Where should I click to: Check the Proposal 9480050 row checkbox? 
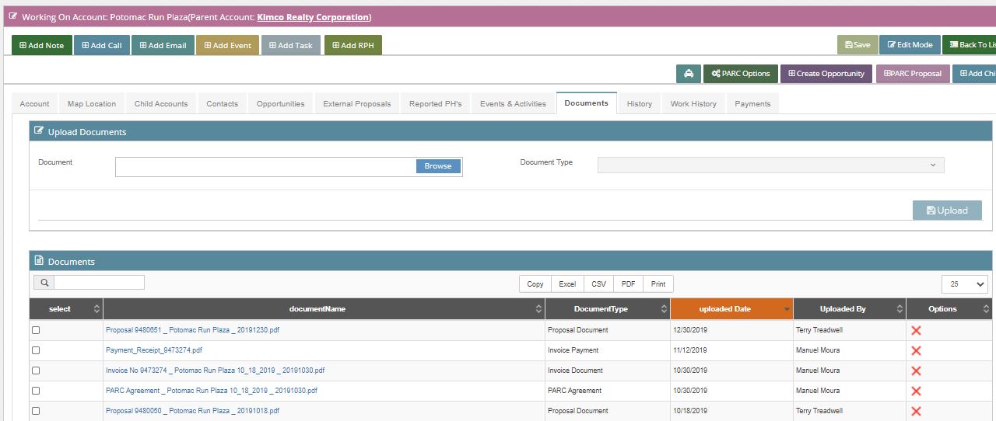pyautogui.click(x=36, y=411)
